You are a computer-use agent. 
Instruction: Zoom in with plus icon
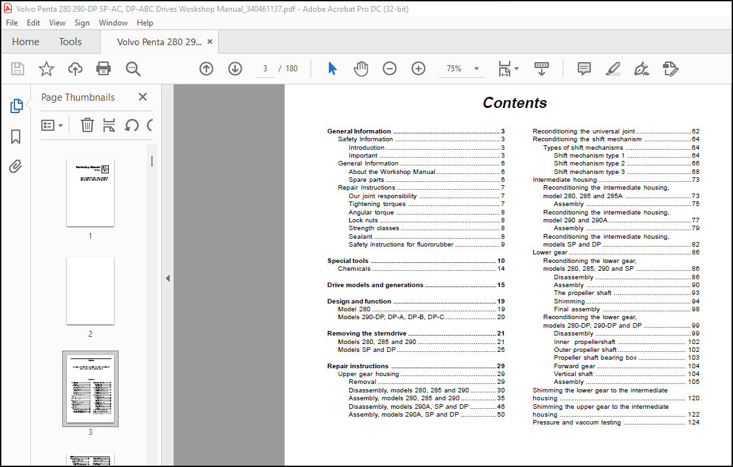419,69
